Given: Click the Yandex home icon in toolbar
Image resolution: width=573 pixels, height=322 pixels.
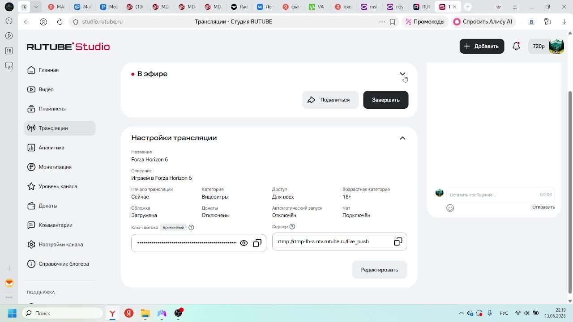Looking at the screenshot, I should click(x=43, y=21).
